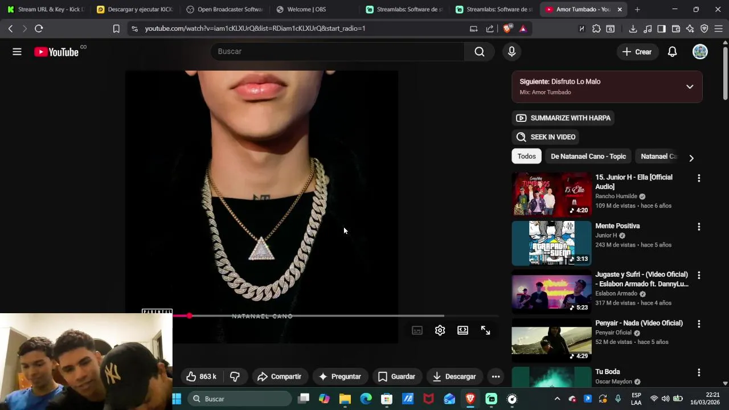
Task: Select De Natanael Cano - Topic chip
Action: tap(588, 156)
